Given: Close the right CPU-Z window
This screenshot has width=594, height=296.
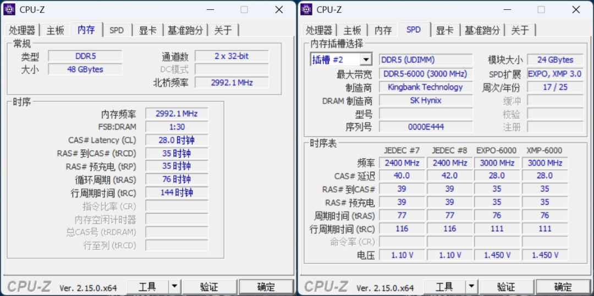Looking at the screenshot, I should pos(576,10).
